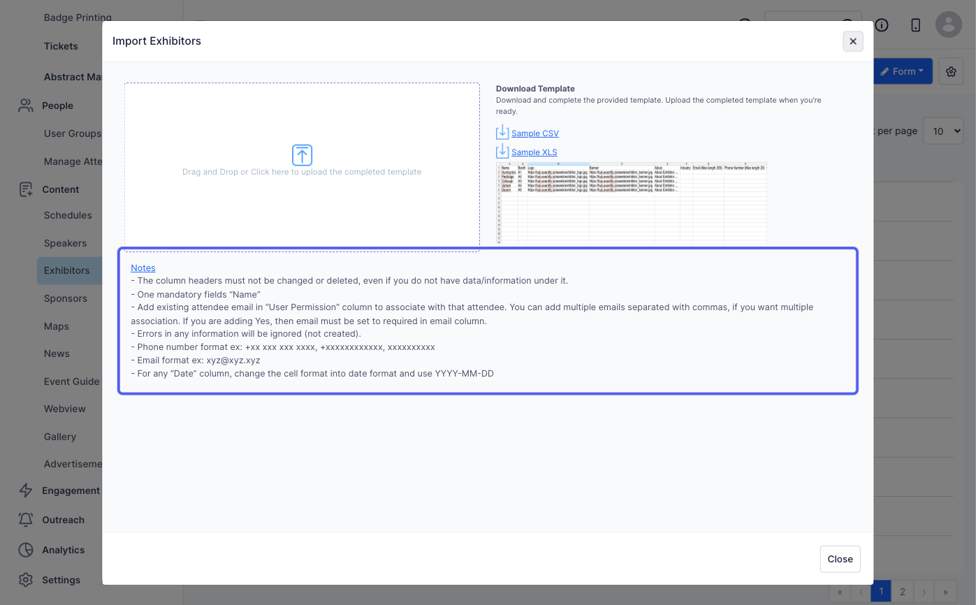Open News in sidebar
The height and width of the screenshot is (605, 976).
[57, 353]
